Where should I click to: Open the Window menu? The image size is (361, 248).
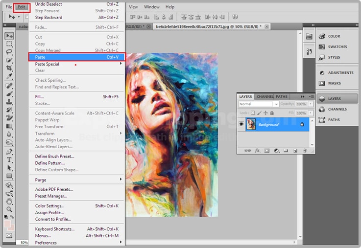[x=152, y=7]
